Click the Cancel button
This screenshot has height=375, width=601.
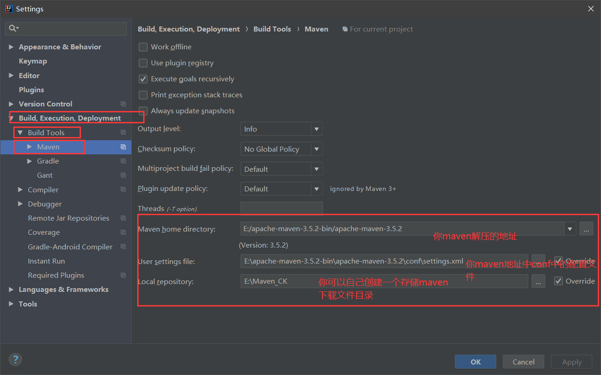click(x=523, y=362)
